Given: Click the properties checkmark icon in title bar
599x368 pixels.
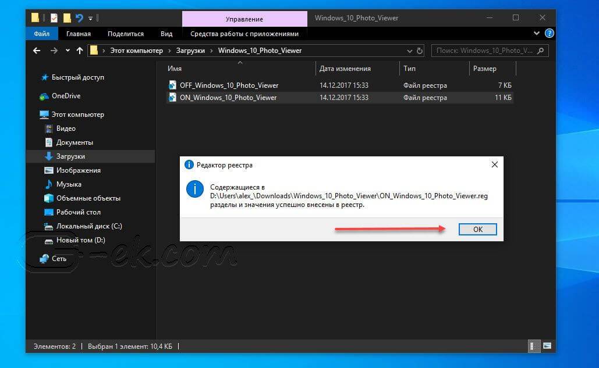Looking at the screenshot, I should [x=54, y=18].
